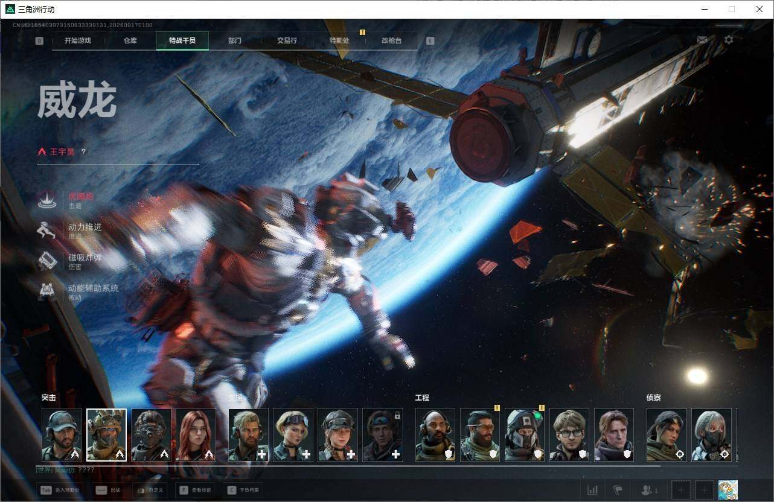Select the helmeted 支援 woman with braids

pos(337,435)
